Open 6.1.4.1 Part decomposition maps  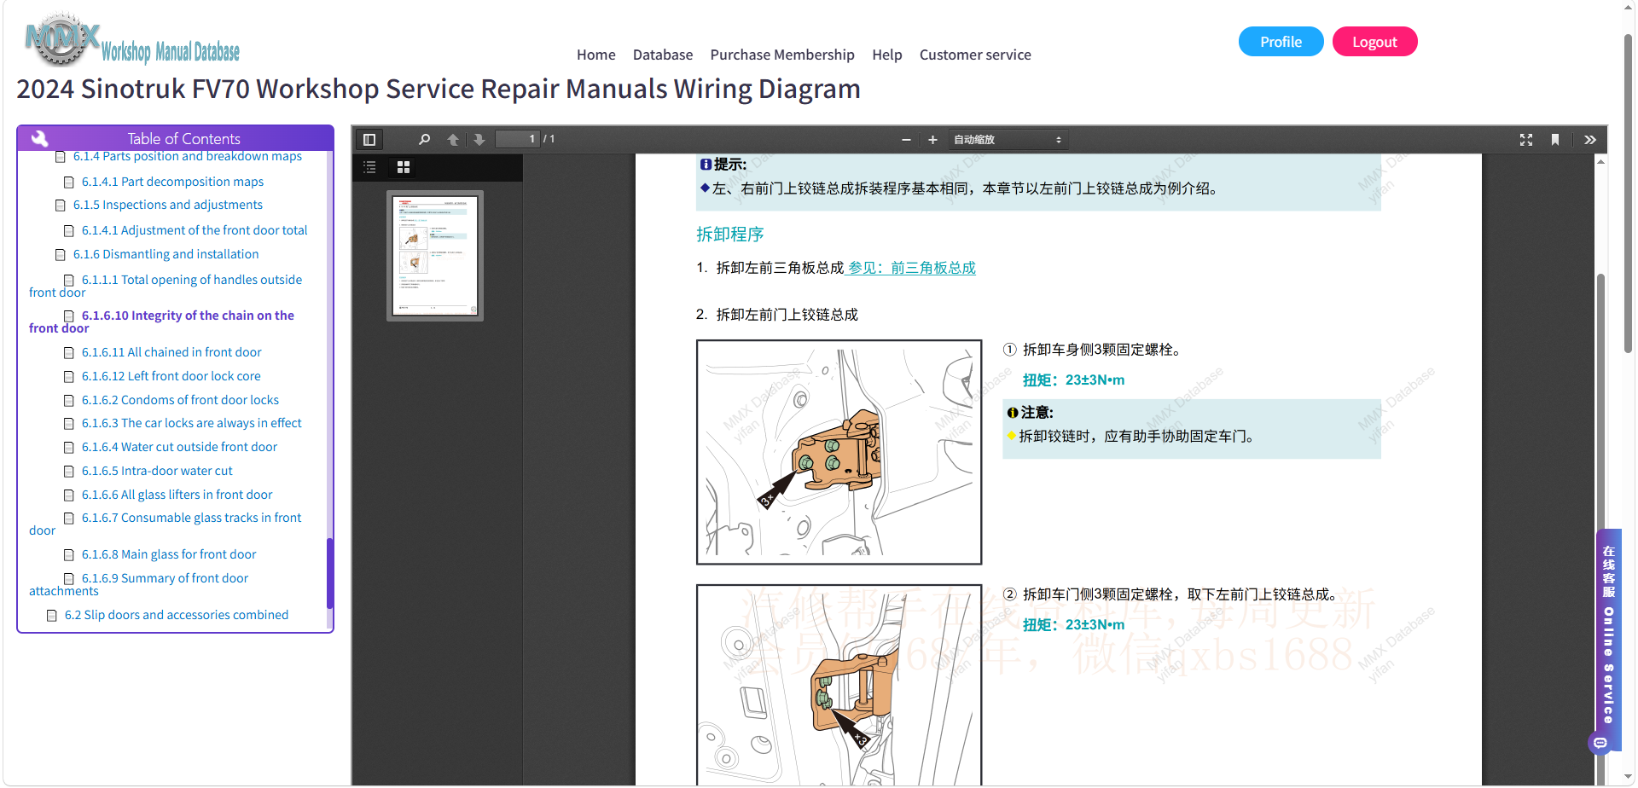(x=172, y=182)
